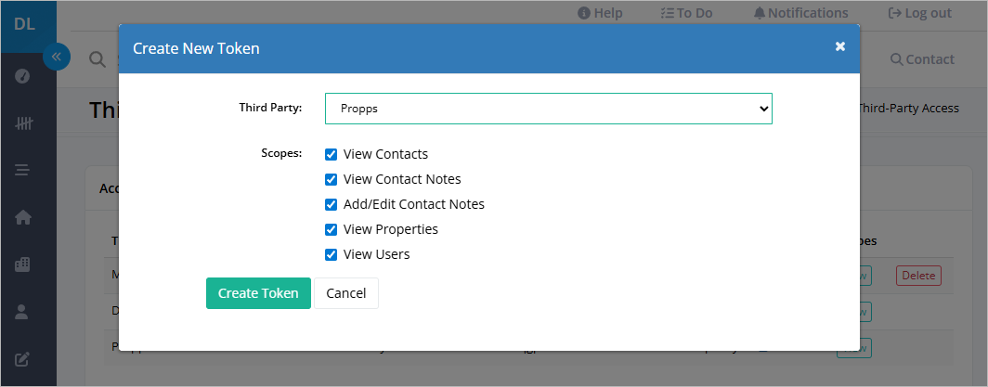Open the dashboard gauge sidebar icon
Viewport: 988px width, 387px height.
pyautogui.click(x=22, y=76)
